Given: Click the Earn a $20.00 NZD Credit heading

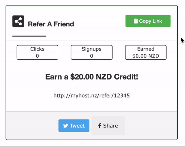Looking at the screenshot, I should pyautogui.click(x=92, y=77).
